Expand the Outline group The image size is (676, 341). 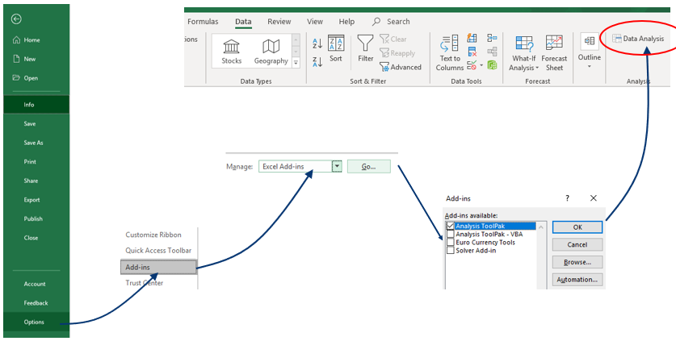tap(590, 51)
